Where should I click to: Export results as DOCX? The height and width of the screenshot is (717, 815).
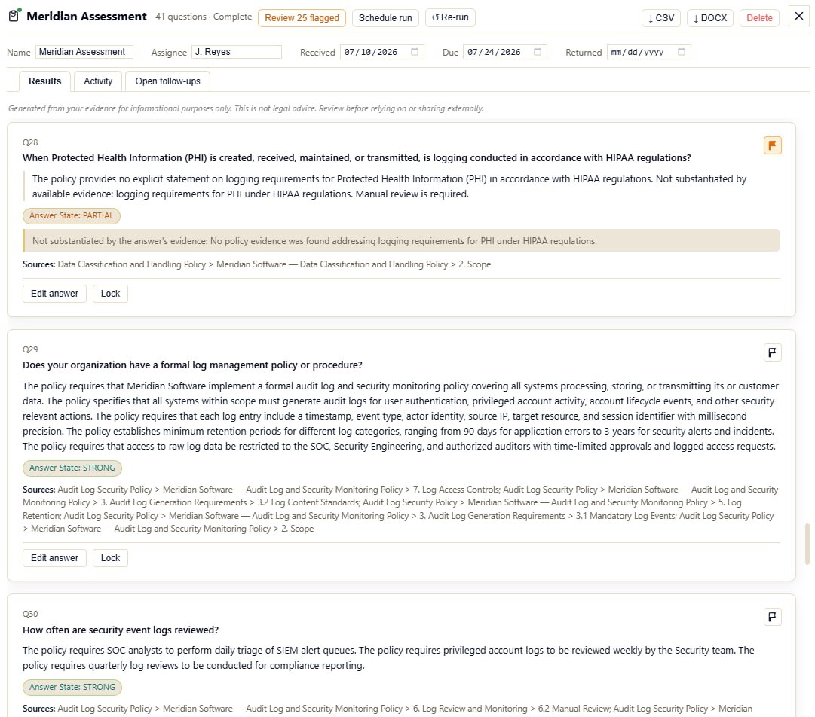(x=710, y=17)
